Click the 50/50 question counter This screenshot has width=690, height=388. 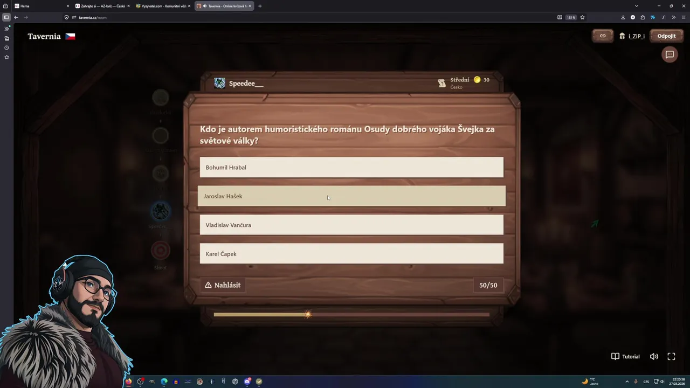[488, 285]
